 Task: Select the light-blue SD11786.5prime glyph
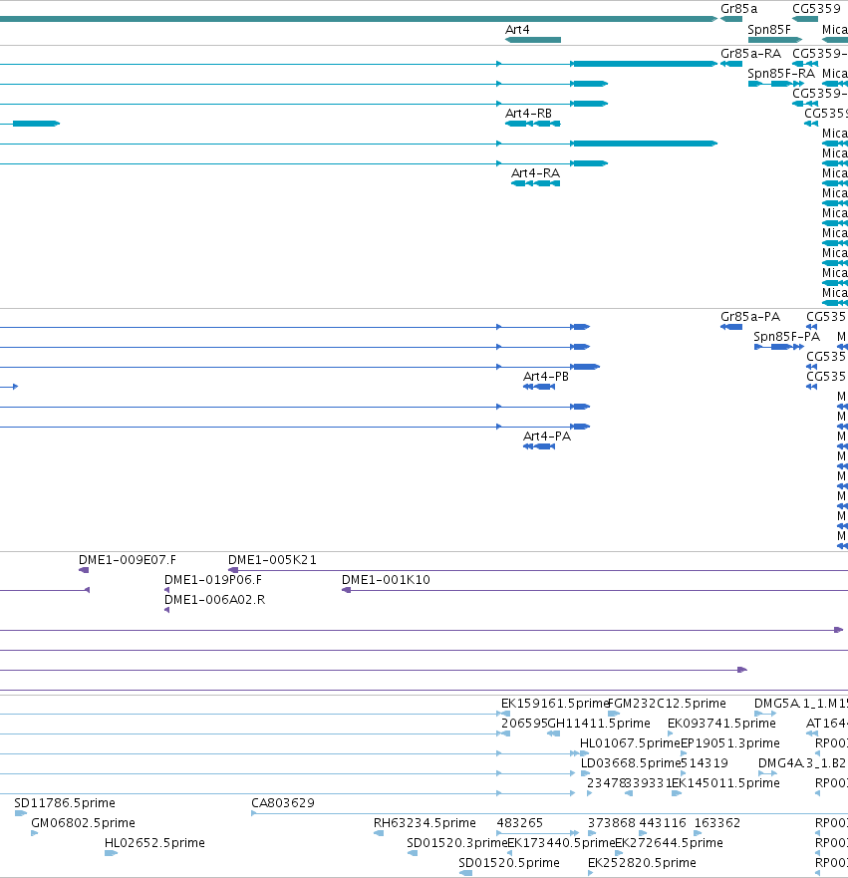tap(20, 813)
